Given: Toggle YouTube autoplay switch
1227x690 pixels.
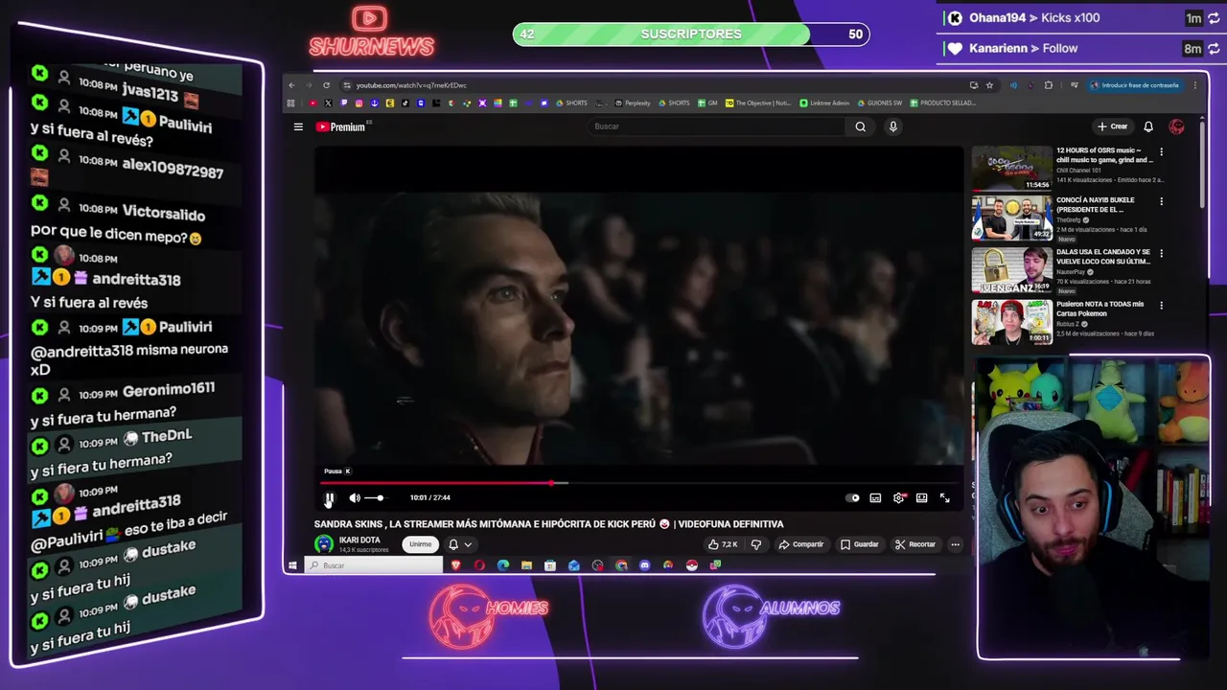Looking at the screenshot, I should coord(852,497).
